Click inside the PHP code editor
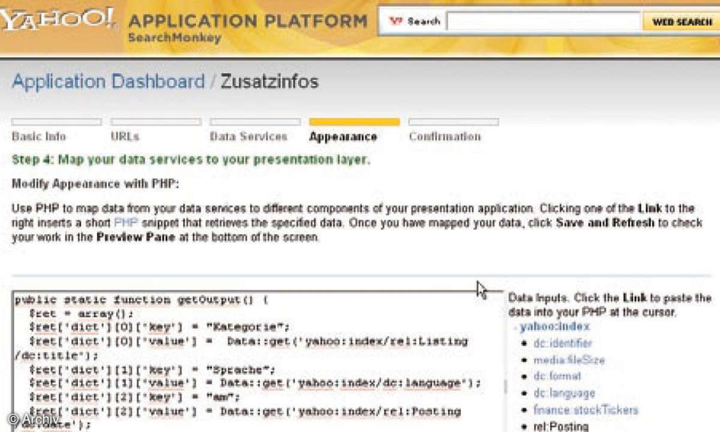The image size is (720, 432). (x=257, y=361)
